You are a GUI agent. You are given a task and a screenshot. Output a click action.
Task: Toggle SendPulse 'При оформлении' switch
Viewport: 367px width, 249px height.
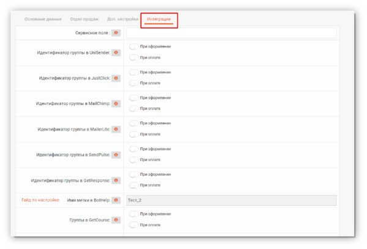tap(133, 149)
